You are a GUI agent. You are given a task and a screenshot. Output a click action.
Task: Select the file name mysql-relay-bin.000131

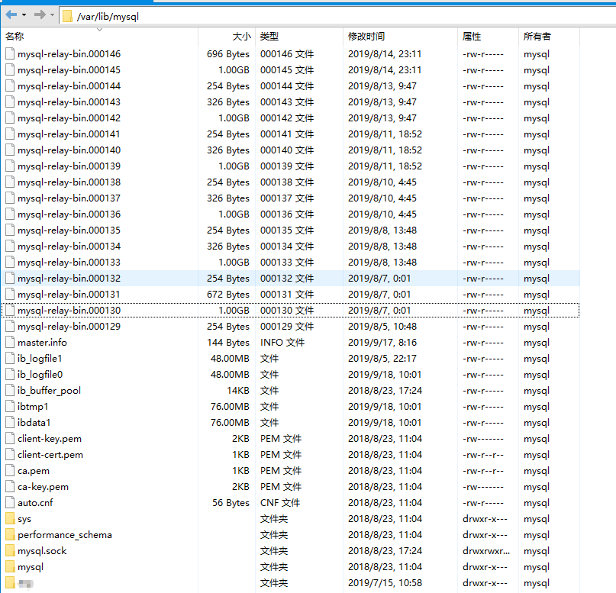(x=69, y=295)
